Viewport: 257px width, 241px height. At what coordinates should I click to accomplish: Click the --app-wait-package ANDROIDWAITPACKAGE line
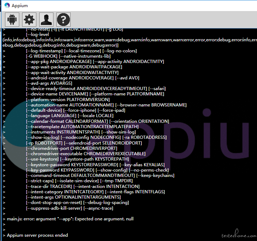click(74, 67)
